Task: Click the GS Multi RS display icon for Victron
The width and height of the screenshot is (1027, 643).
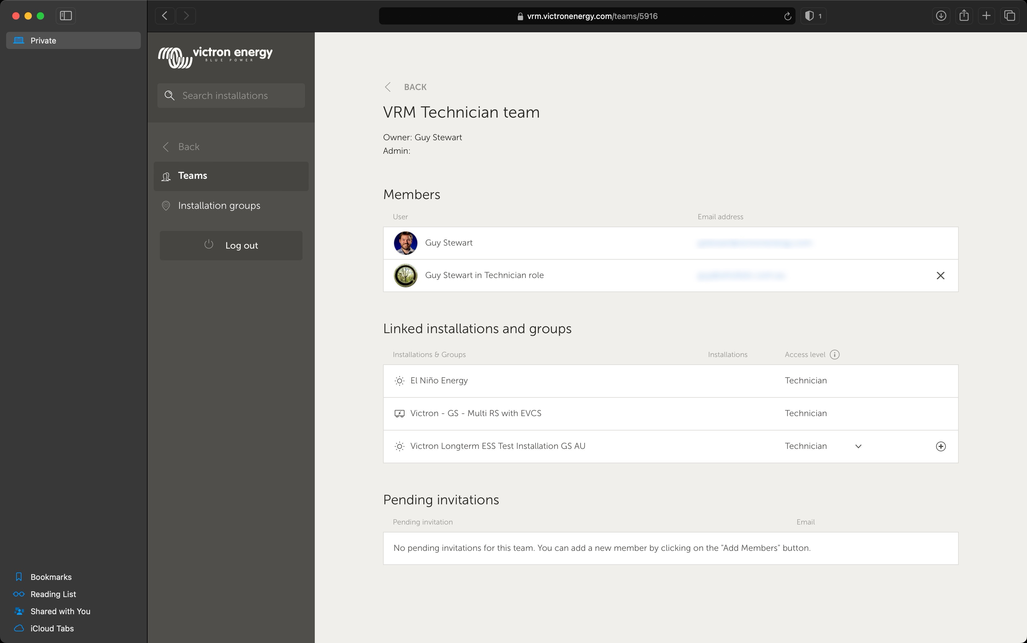Action: [x=399, y=413]
